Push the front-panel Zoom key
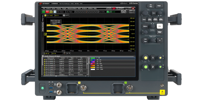The width and height of the screenshot is (203, 101). pos(154,13)
